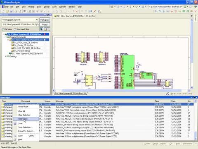Viewport: 198px width, 149px height.
Task: Open the File menu
Action: [x=12, y=7]
